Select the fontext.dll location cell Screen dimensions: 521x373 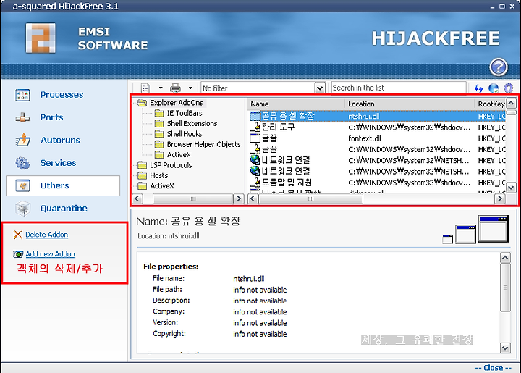pyautogui.click(x=365, y=138)
